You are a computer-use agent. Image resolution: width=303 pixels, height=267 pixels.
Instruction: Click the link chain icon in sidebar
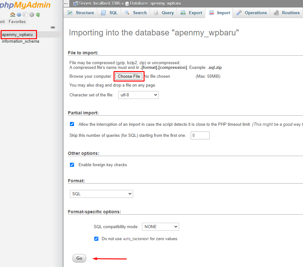click(x=53, y=27)
